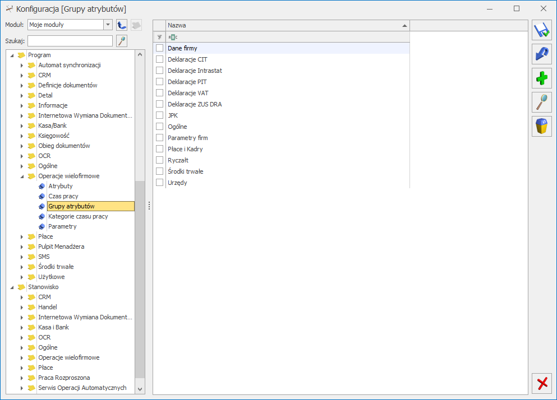This screenshot has width=557, height=400.
Task: Expand the Definicje dokumentów node
Action: (22, 86)
